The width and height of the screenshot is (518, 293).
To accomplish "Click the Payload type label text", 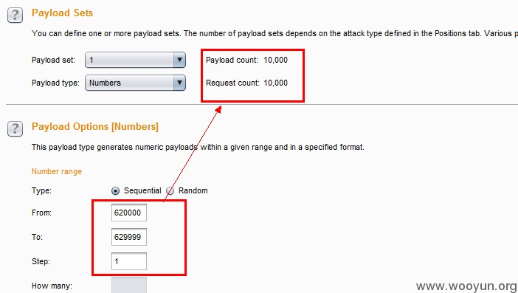I will click(x=55, y=83).
